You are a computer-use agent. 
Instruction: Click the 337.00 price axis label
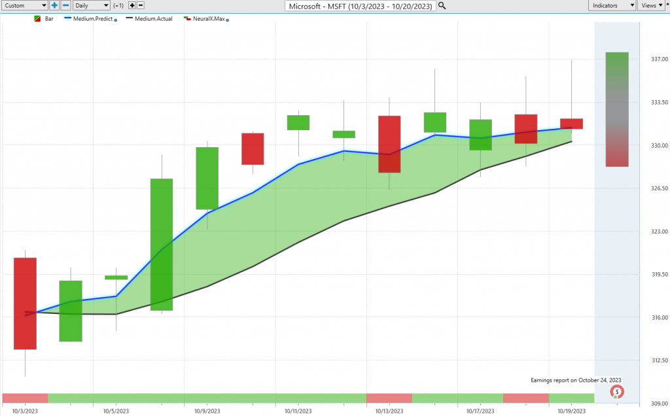[x=660, y=59]
